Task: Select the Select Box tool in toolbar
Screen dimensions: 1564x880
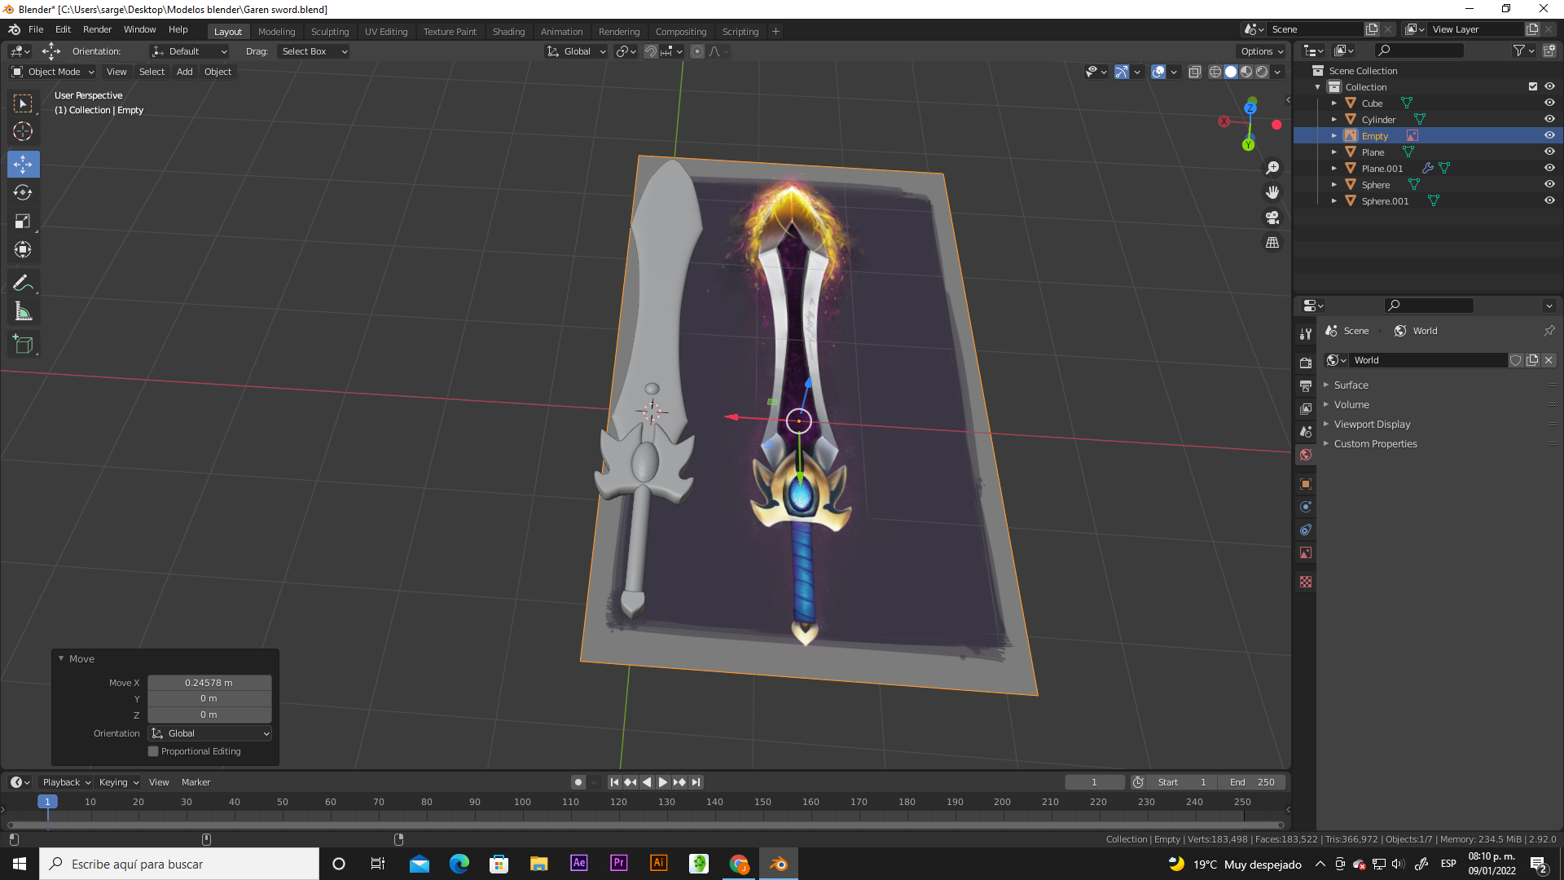Action: coord(23,103)
